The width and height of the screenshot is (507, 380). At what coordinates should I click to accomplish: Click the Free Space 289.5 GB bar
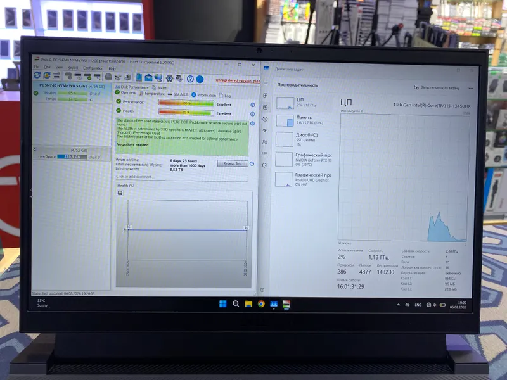click(x=72, y=156)
